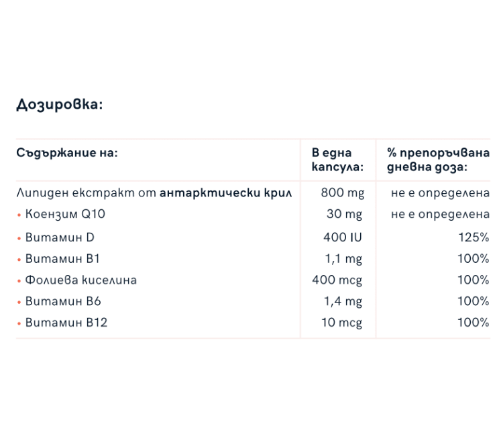The height and width of the screenshot is (444, 499).
Task: Select the 1,4 mg value
Action: (343, 302)
